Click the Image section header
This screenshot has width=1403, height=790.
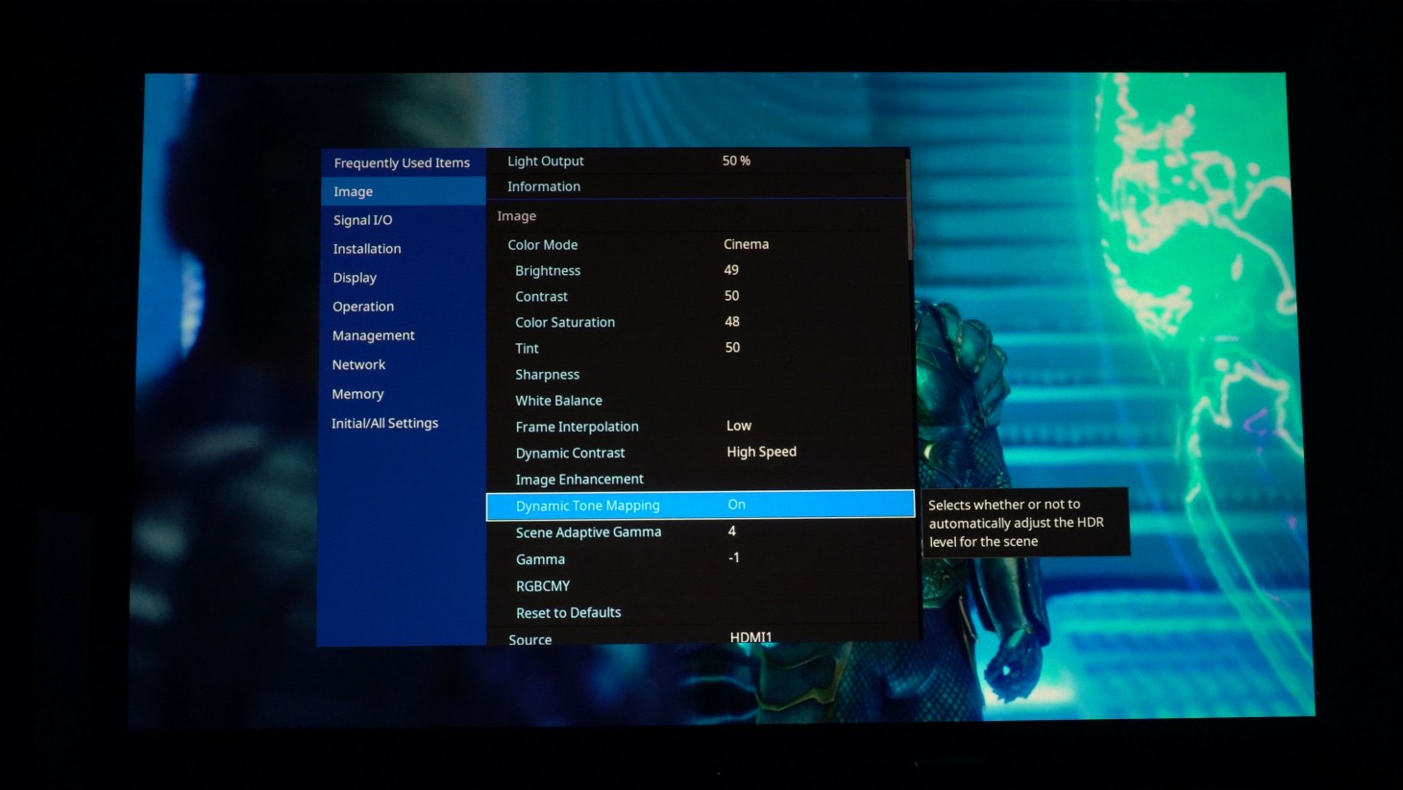(516, 216)
